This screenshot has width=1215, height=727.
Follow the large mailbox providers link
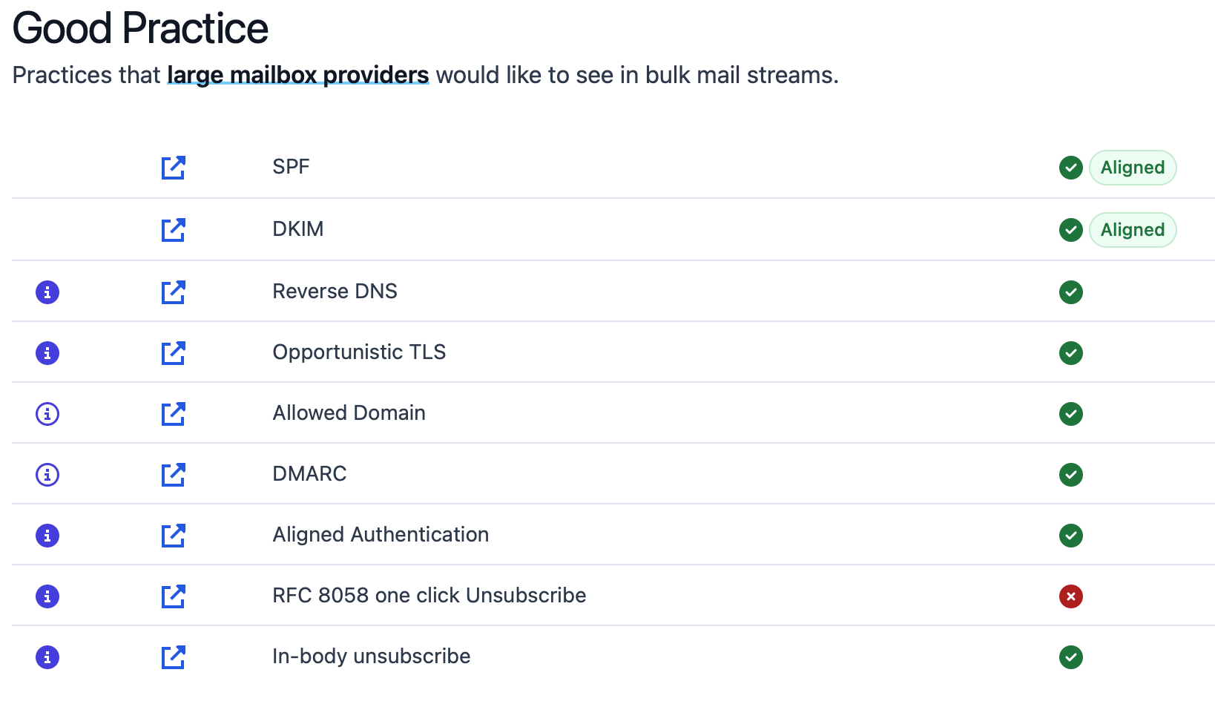tap(297, 75)
